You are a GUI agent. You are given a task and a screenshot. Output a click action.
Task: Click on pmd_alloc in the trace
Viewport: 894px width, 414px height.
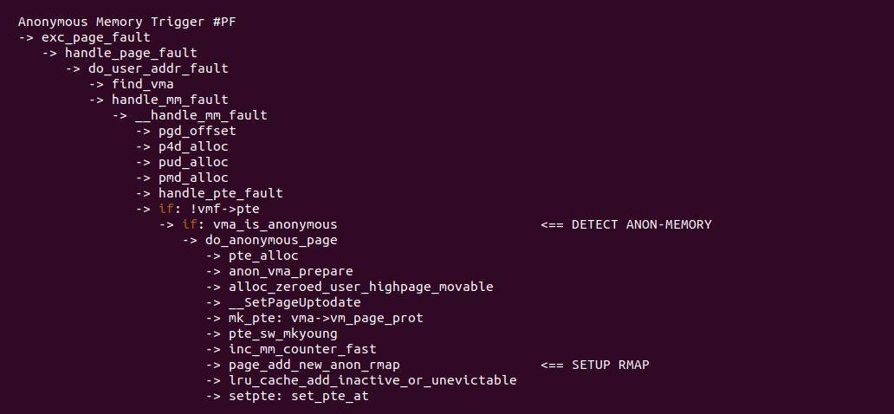point(193,178)
